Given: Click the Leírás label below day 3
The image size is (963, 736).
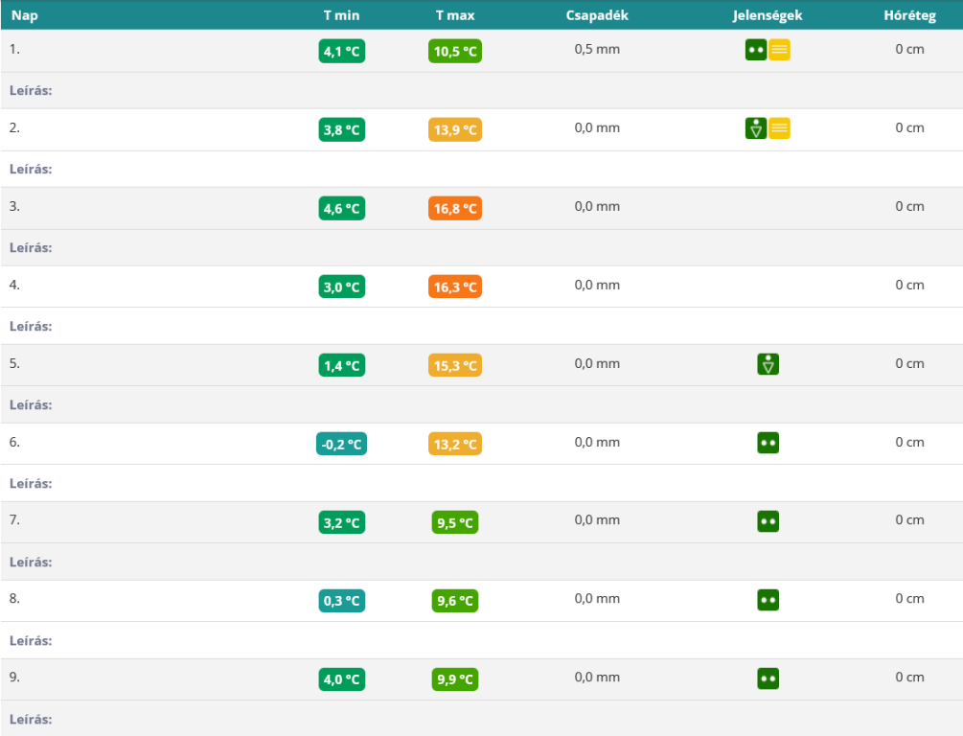Looking at the screenshot, I should 31,247.
